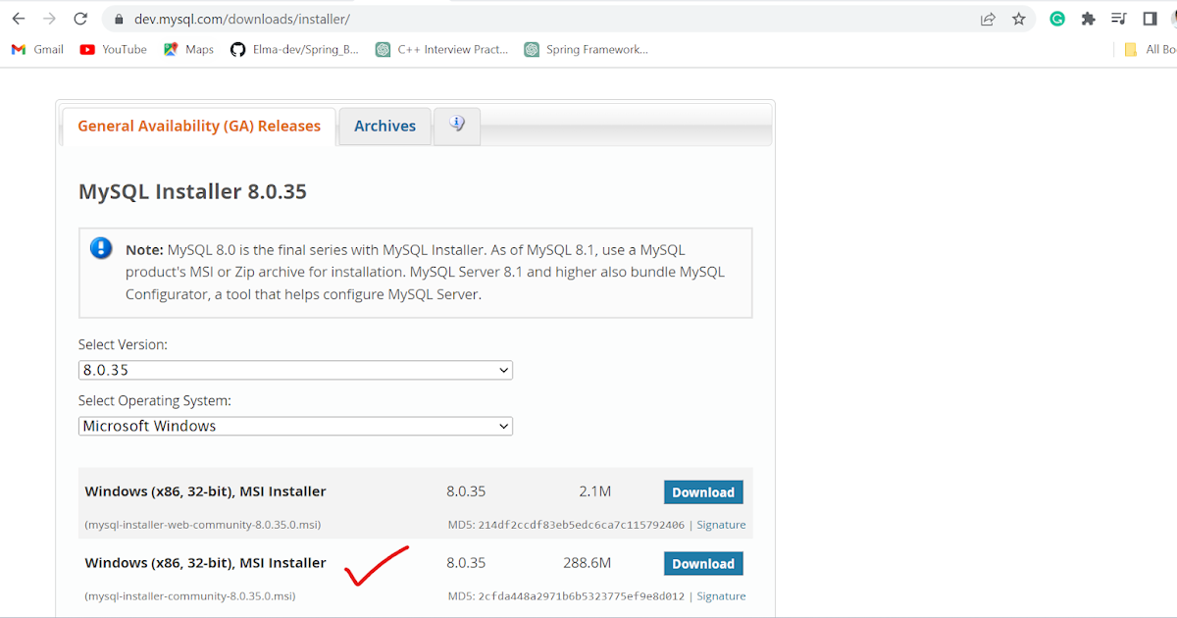Download the 2.1M web community MSI installer
This screenshot has width=1177, height=618.
click(703, 492)
